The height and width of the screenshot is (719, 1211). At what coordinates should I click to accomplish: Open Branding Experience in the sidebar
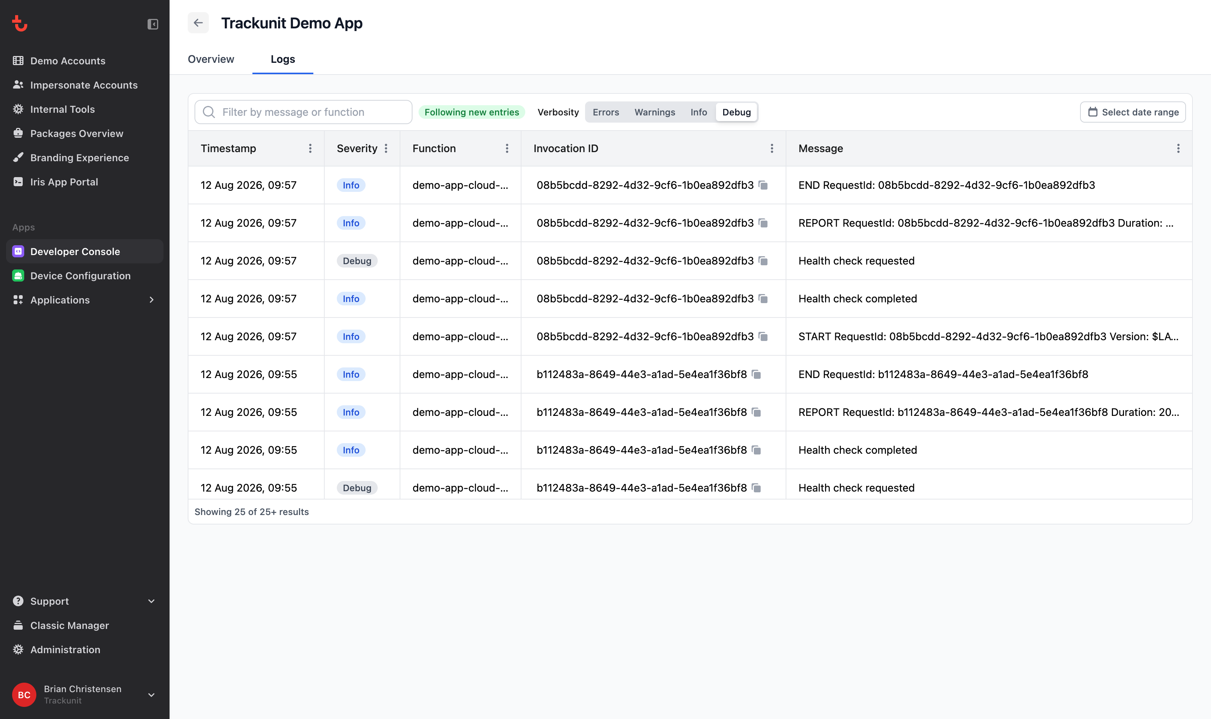[x=85, y=157]
